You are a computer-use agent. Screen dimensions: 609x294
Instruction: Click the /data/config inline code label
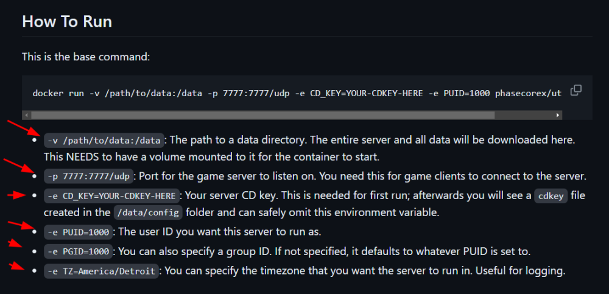coord(148,212)
